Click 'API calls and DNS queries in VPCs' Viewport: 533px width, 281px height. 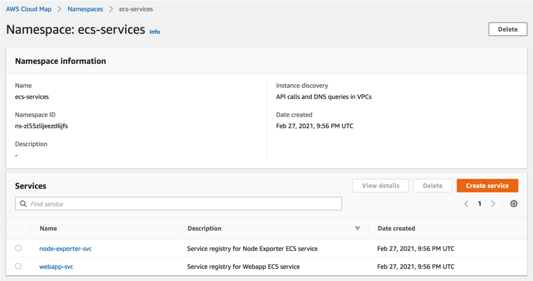click(x=324, y=97)
